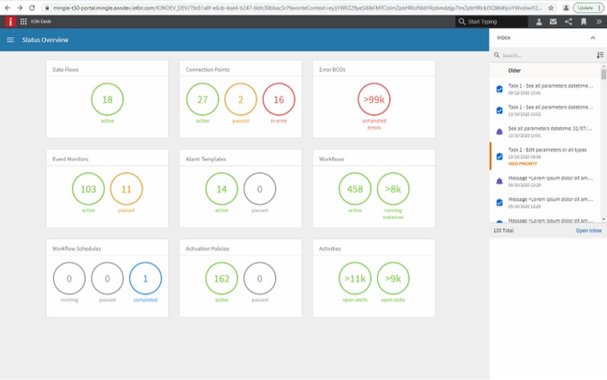Open the Inbox sort order icon
607x380 pixels.
(x=600, y=55)
